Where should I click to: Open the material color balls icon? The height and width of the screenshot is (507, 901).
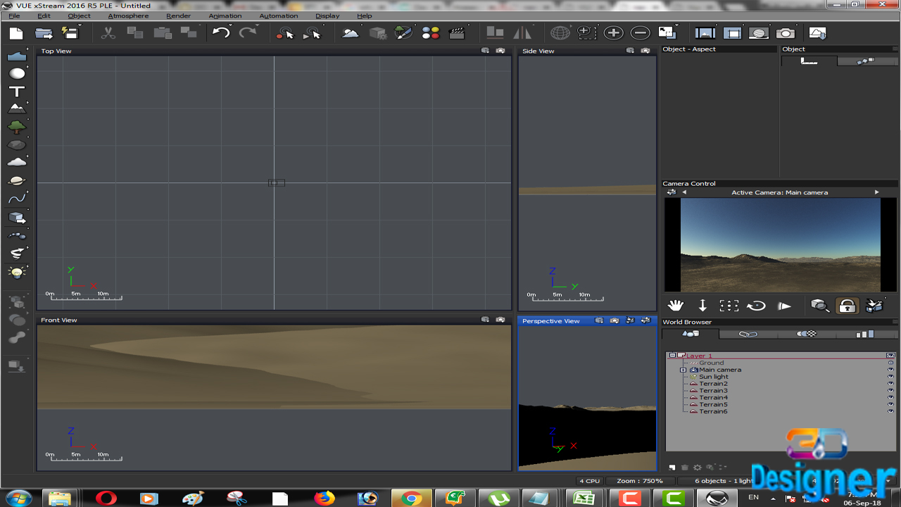click(430, 33)
